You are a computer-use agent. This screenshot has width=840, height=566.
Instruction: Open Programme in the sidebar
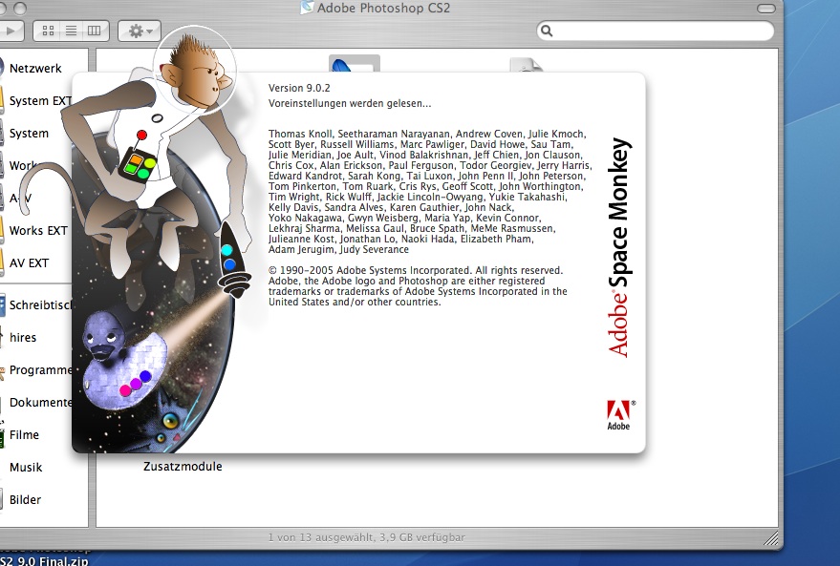(40, 370)
